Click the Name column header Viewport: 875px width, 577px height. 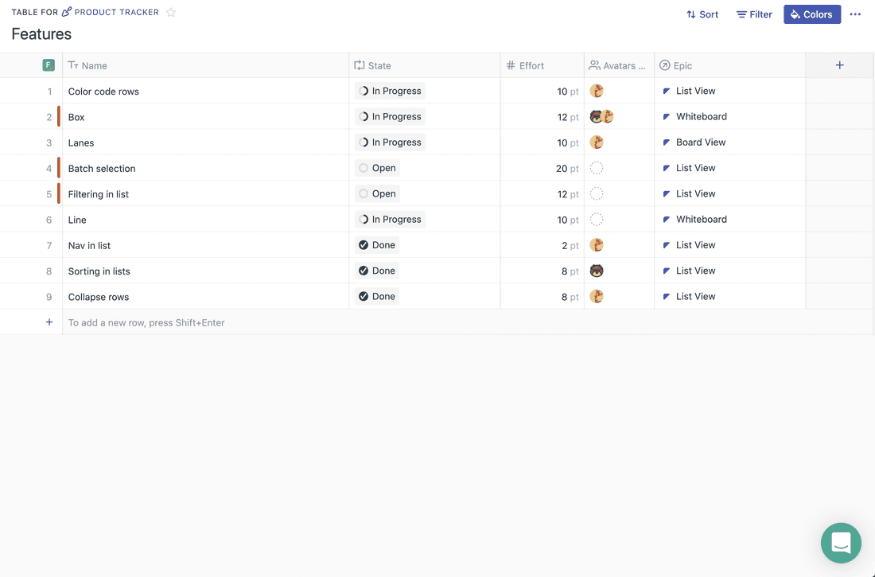click(x=94, y=66)
